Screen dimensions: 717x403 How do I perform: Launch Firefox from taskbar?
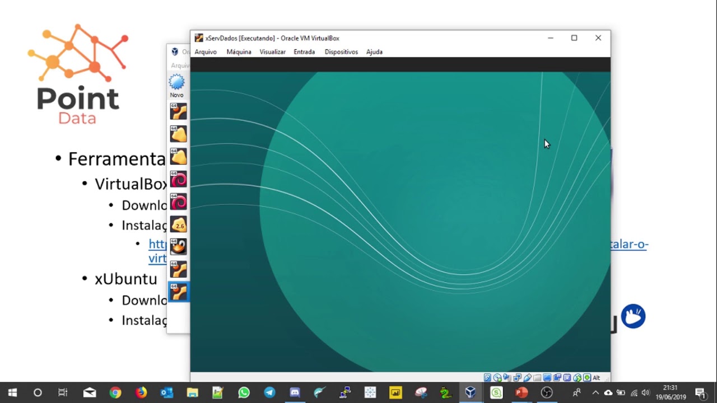141,392
